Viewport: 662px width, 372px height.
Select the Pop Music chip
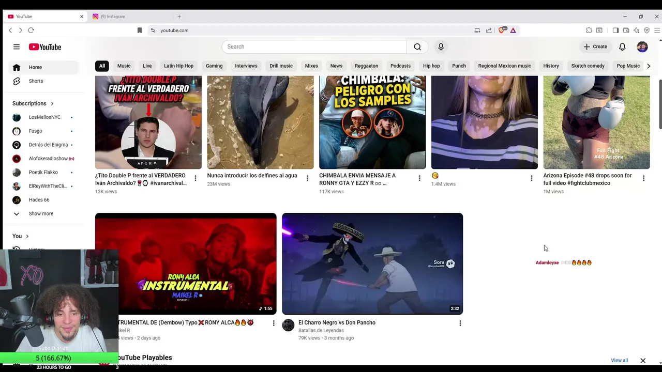click(628, 66)
